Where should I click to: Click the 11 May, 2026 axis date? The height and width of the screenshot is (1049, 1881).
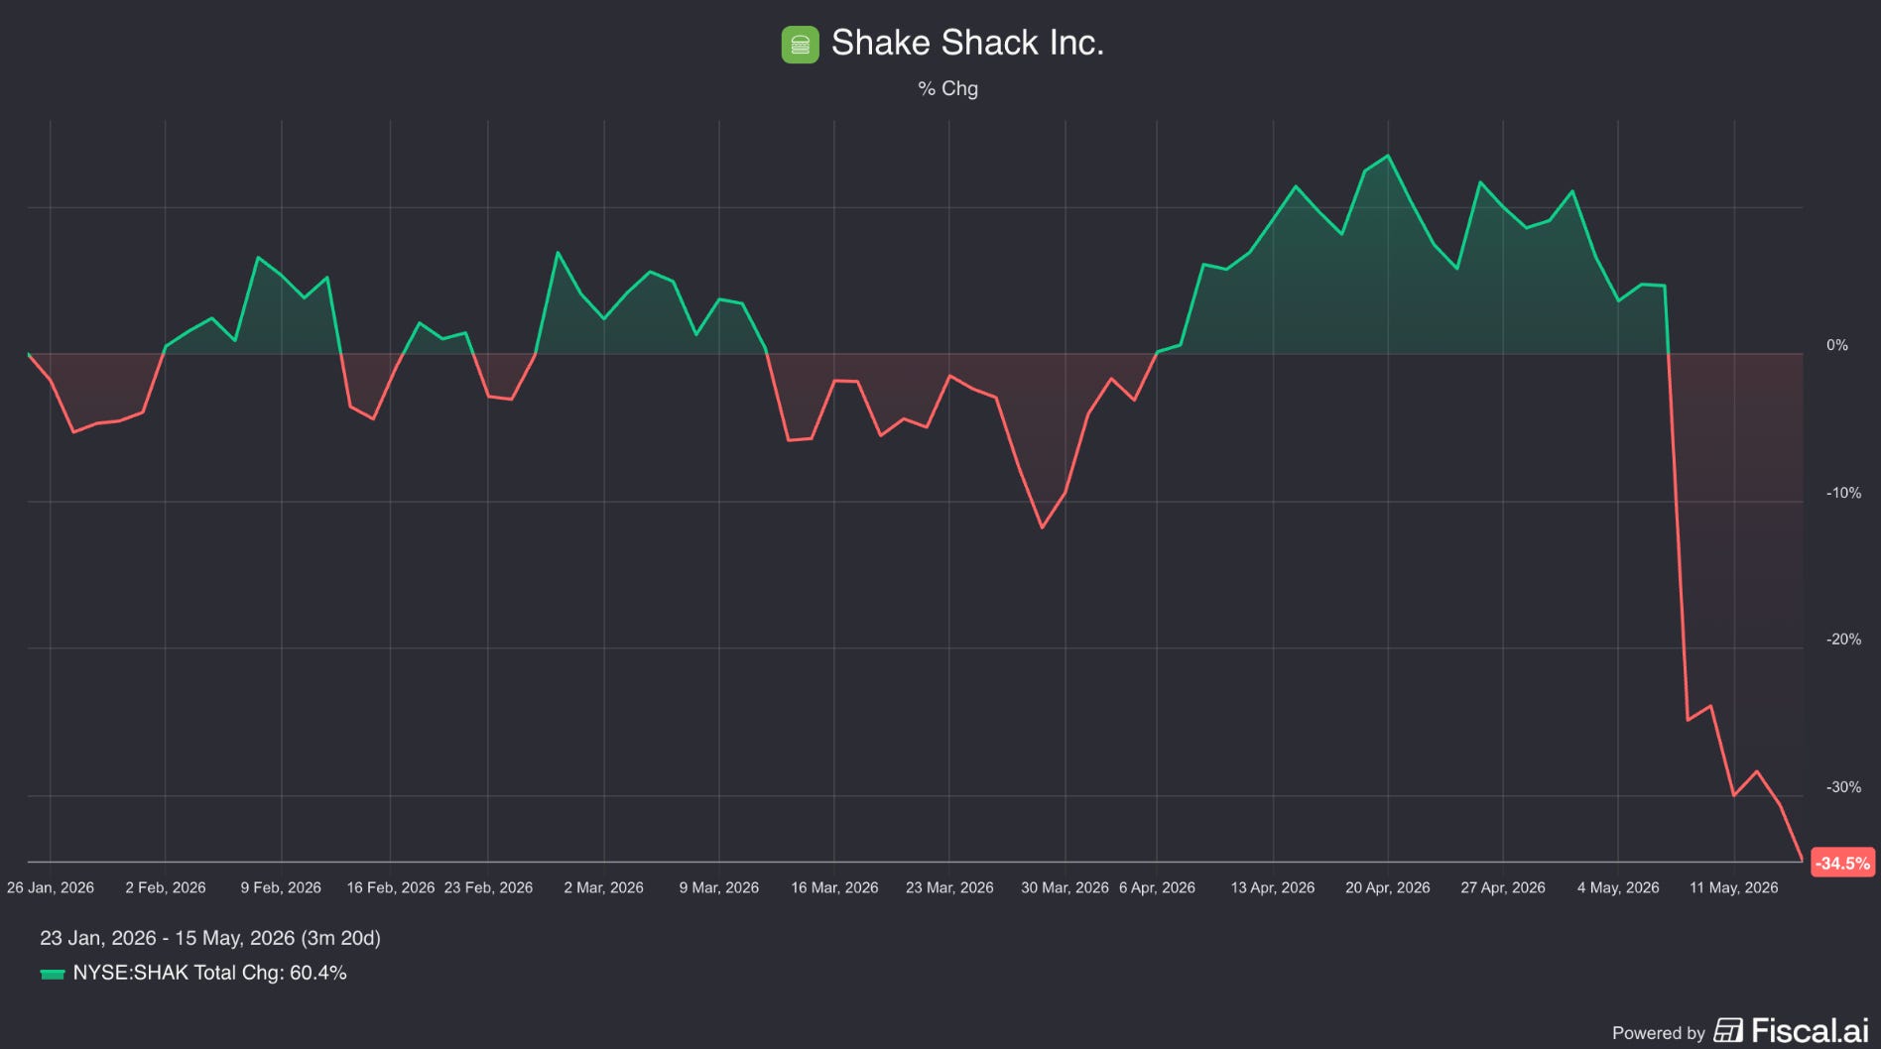pos(1733,887)
